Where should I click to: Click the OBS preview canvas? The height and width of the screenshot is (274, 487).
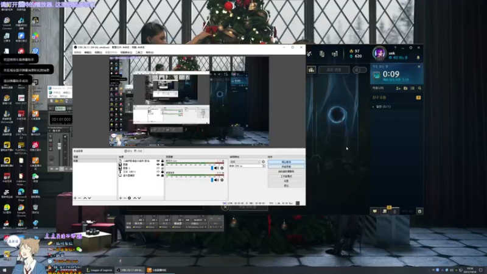coord(189,101)
